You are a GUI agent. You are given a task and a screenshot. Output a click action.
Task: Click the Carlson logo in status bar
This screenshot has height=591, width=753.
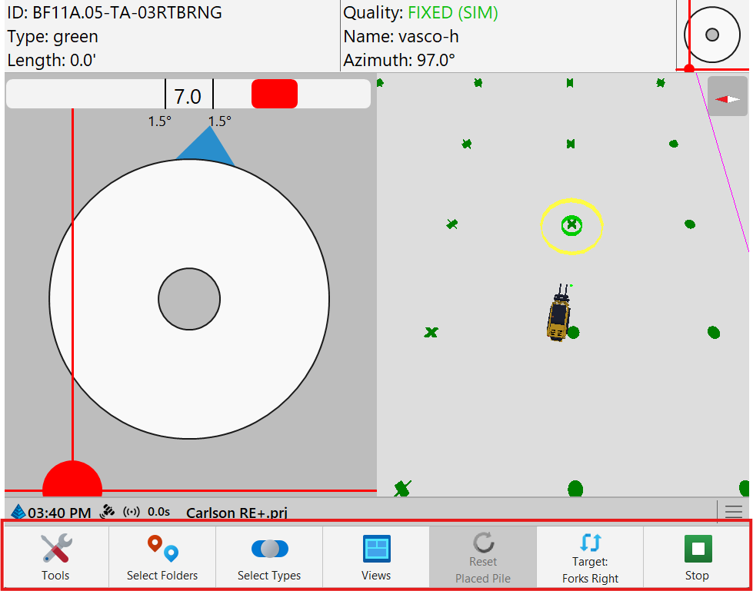click(x=18, y=512)
